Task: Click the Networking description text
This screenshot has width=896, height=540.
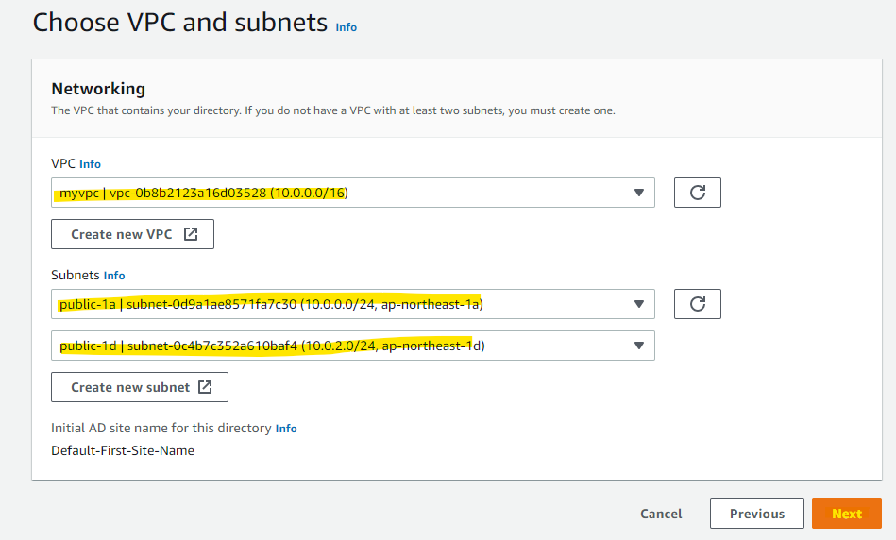Action: click(x=333, y=110)
